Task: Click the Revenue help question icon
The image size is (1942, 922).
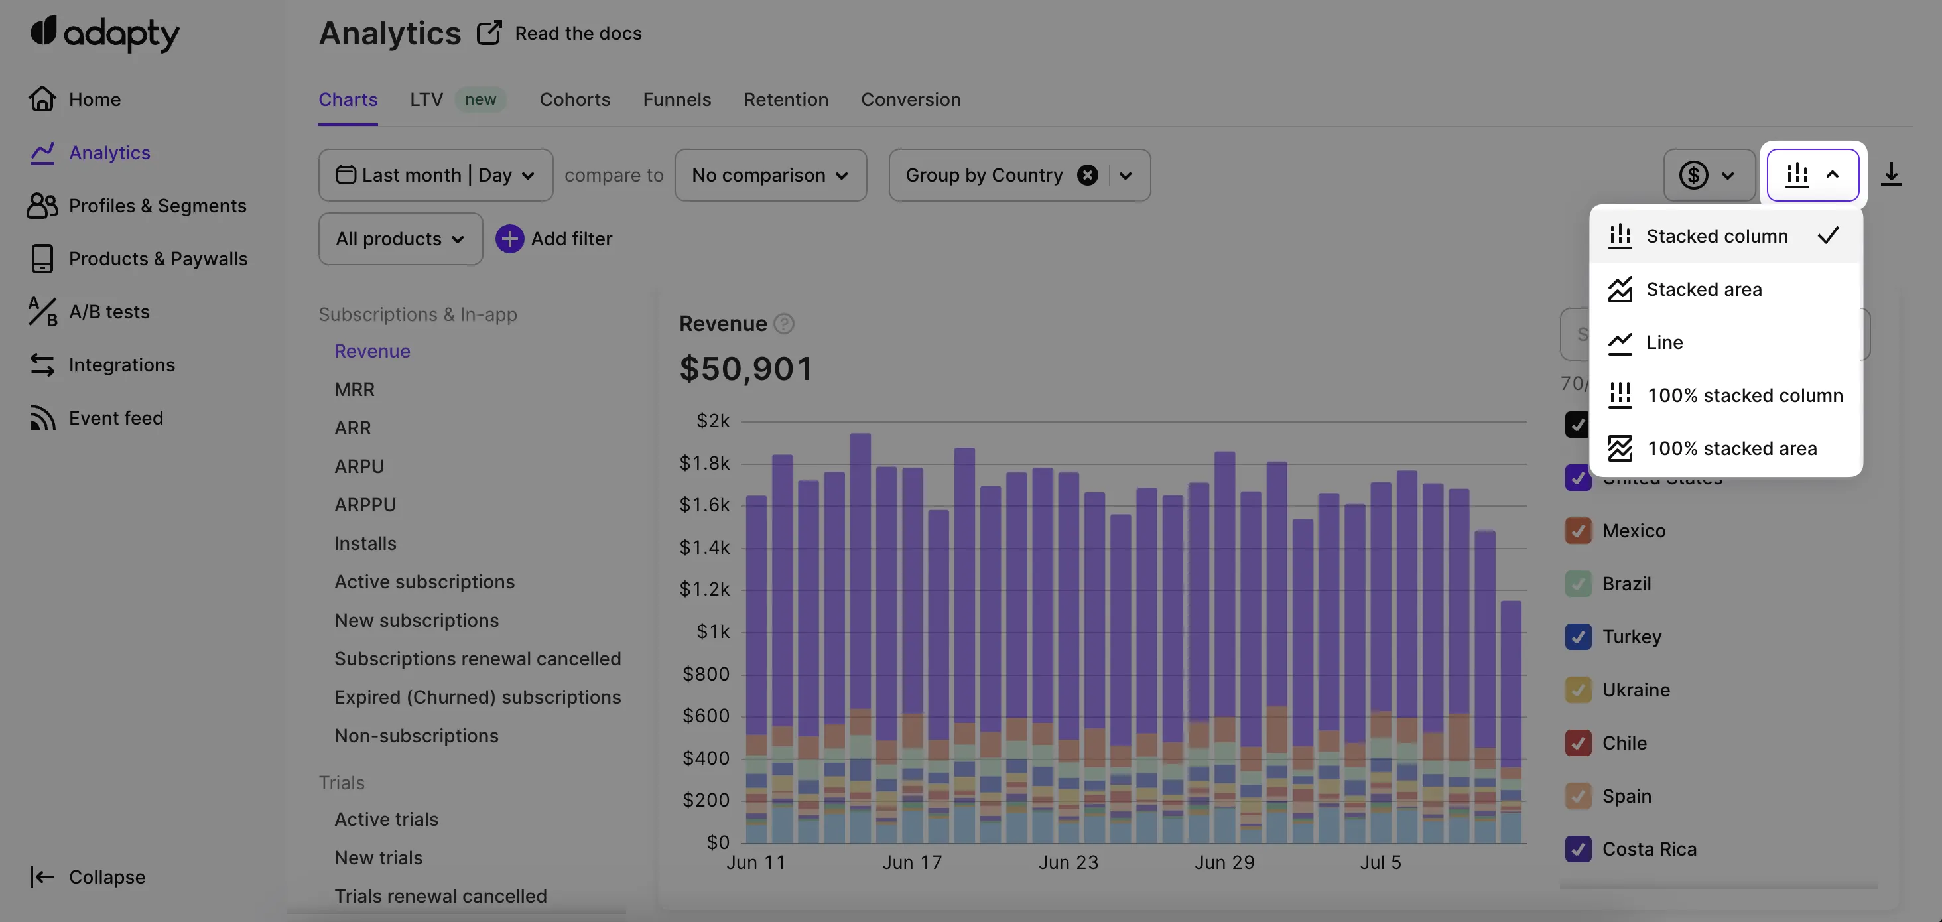Action: click(x=784, y=324)
